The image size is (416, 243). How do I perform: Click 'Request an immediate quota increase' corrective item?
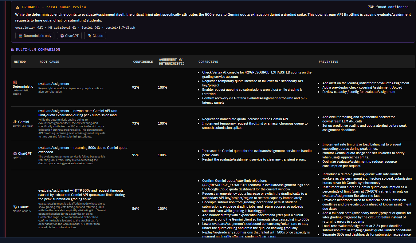pos(245,119)
